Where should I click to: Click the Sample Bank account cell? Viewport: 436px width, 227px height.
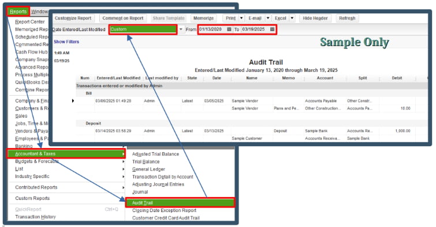[316, 131]
